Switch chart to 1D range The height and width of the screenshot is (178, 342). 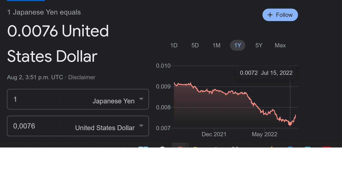point(174,45)
